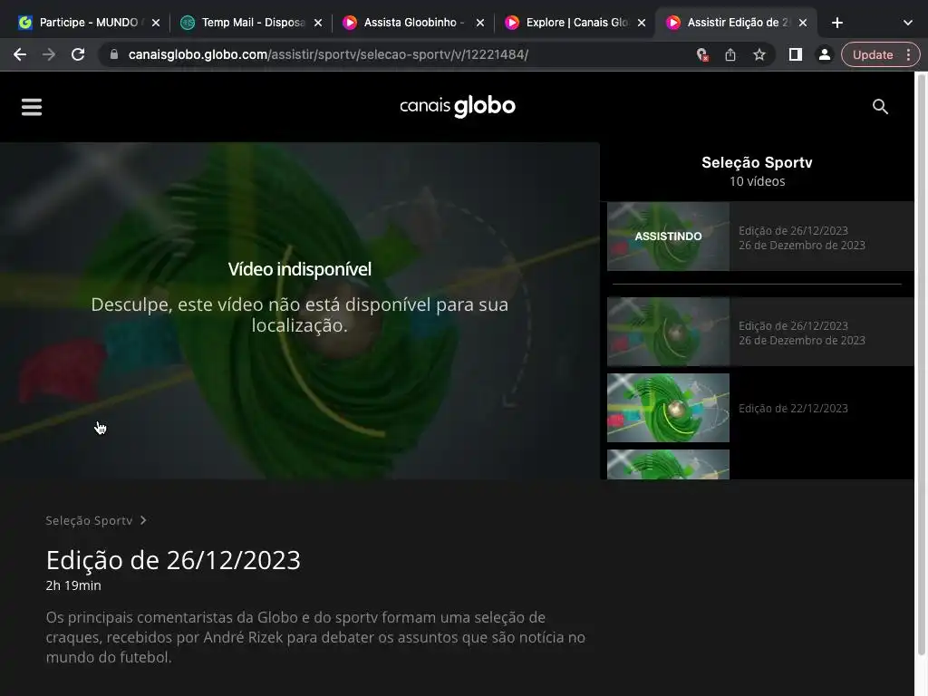
Task: Open the blocked cookies extension icon
Action: pos(702,55)
